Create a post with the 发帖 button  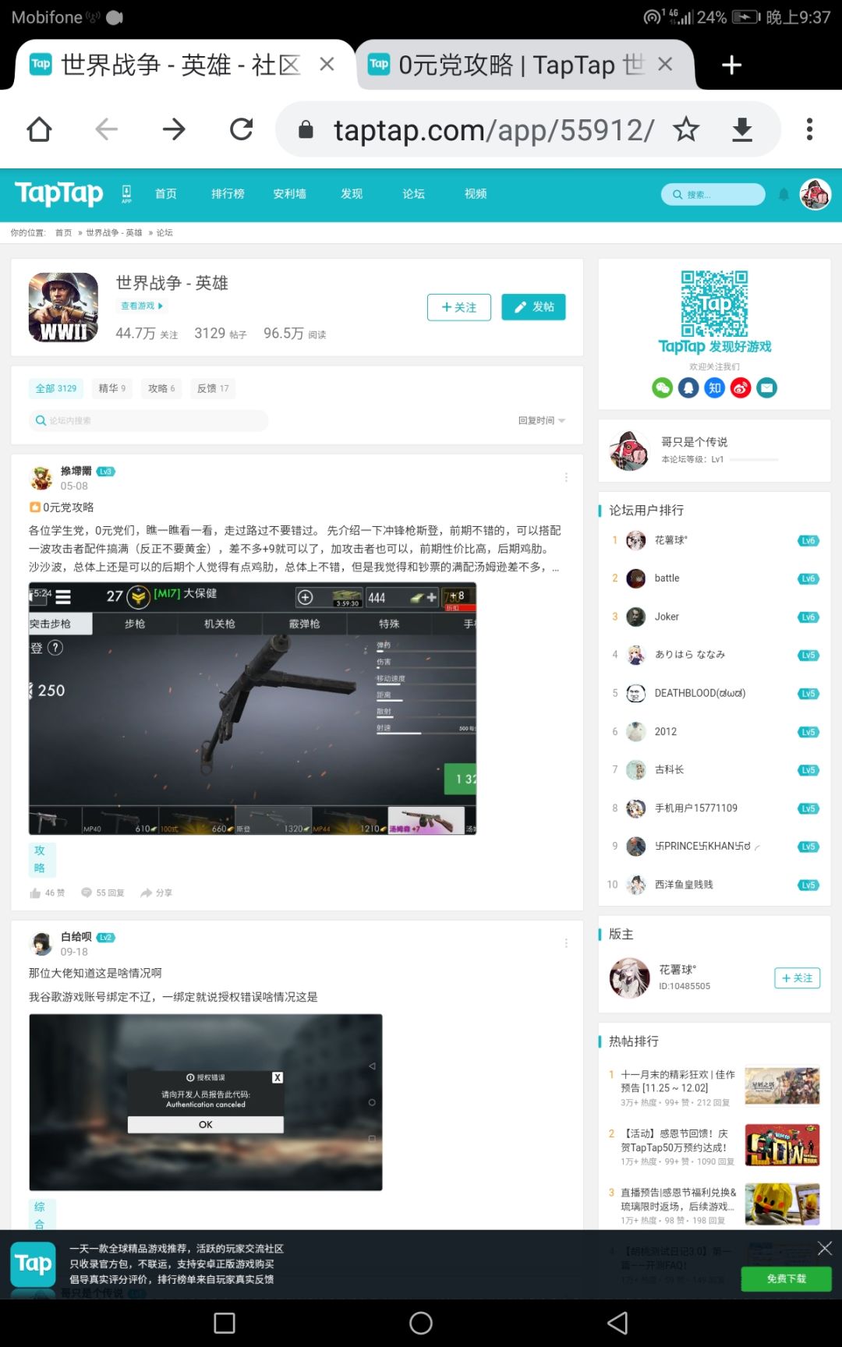[x=533, y=307]
